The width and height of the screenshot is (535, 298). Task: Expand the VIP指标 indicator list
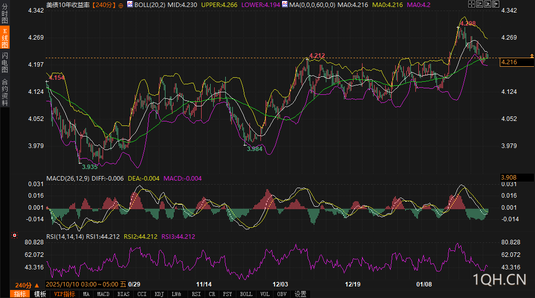tap(64, 294)
